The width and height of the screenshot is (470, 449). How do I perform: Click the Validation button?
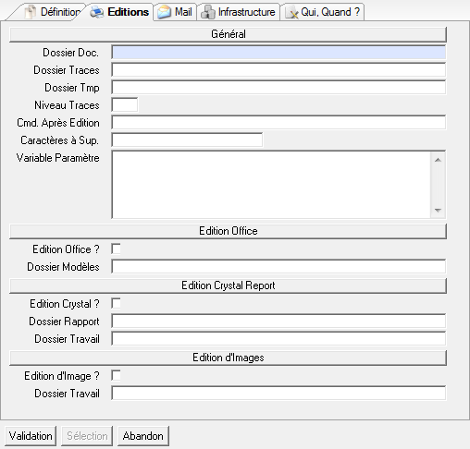31,436
